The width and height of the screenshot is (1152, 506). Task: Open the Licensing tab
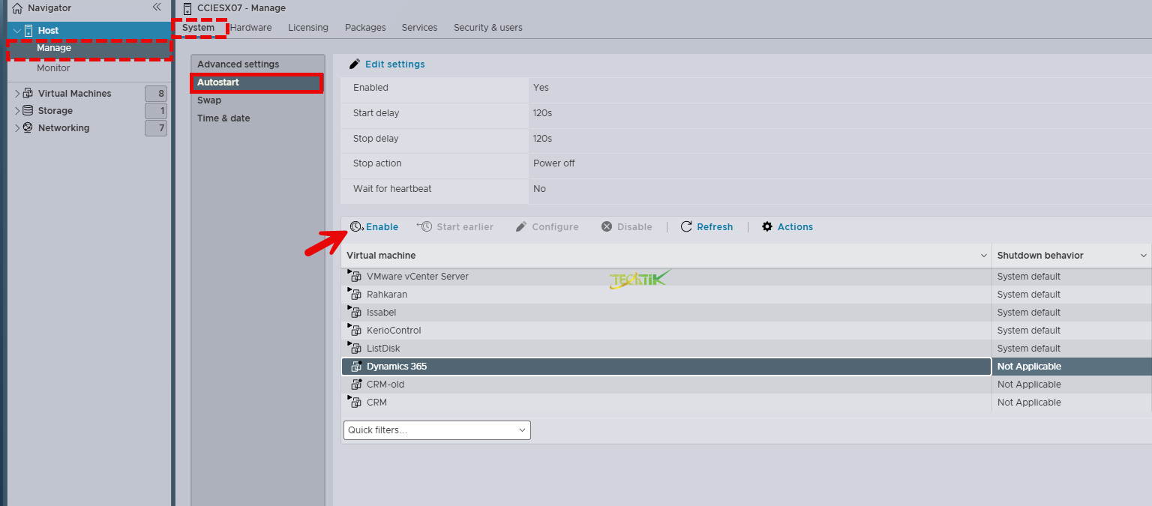pos(308,28)
